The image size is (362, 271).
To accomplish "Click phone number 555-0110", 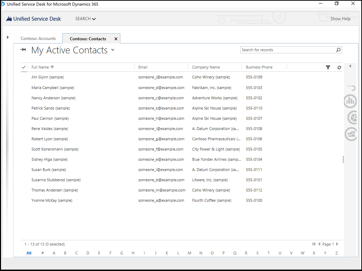I will point(254,108).
